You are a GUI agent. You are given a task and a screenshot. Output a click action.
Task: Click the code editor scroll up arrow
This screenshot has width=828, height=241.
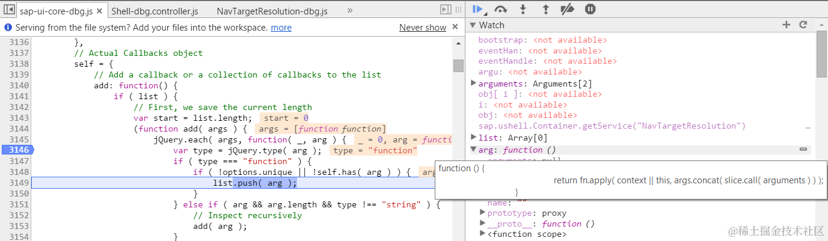458,42
